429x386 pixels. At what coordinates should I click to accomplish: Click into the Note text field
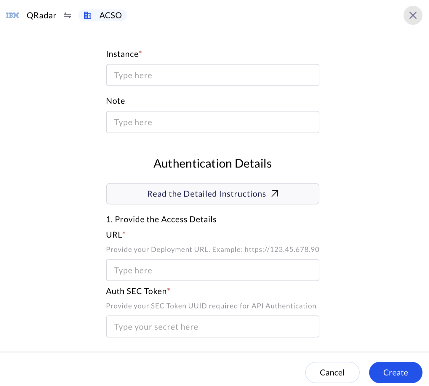click(213, 122)
